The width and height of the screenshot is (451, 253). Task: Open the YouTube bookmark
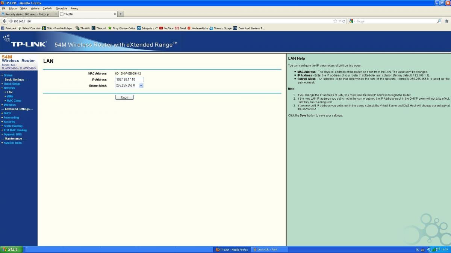(x=166, y=28)
